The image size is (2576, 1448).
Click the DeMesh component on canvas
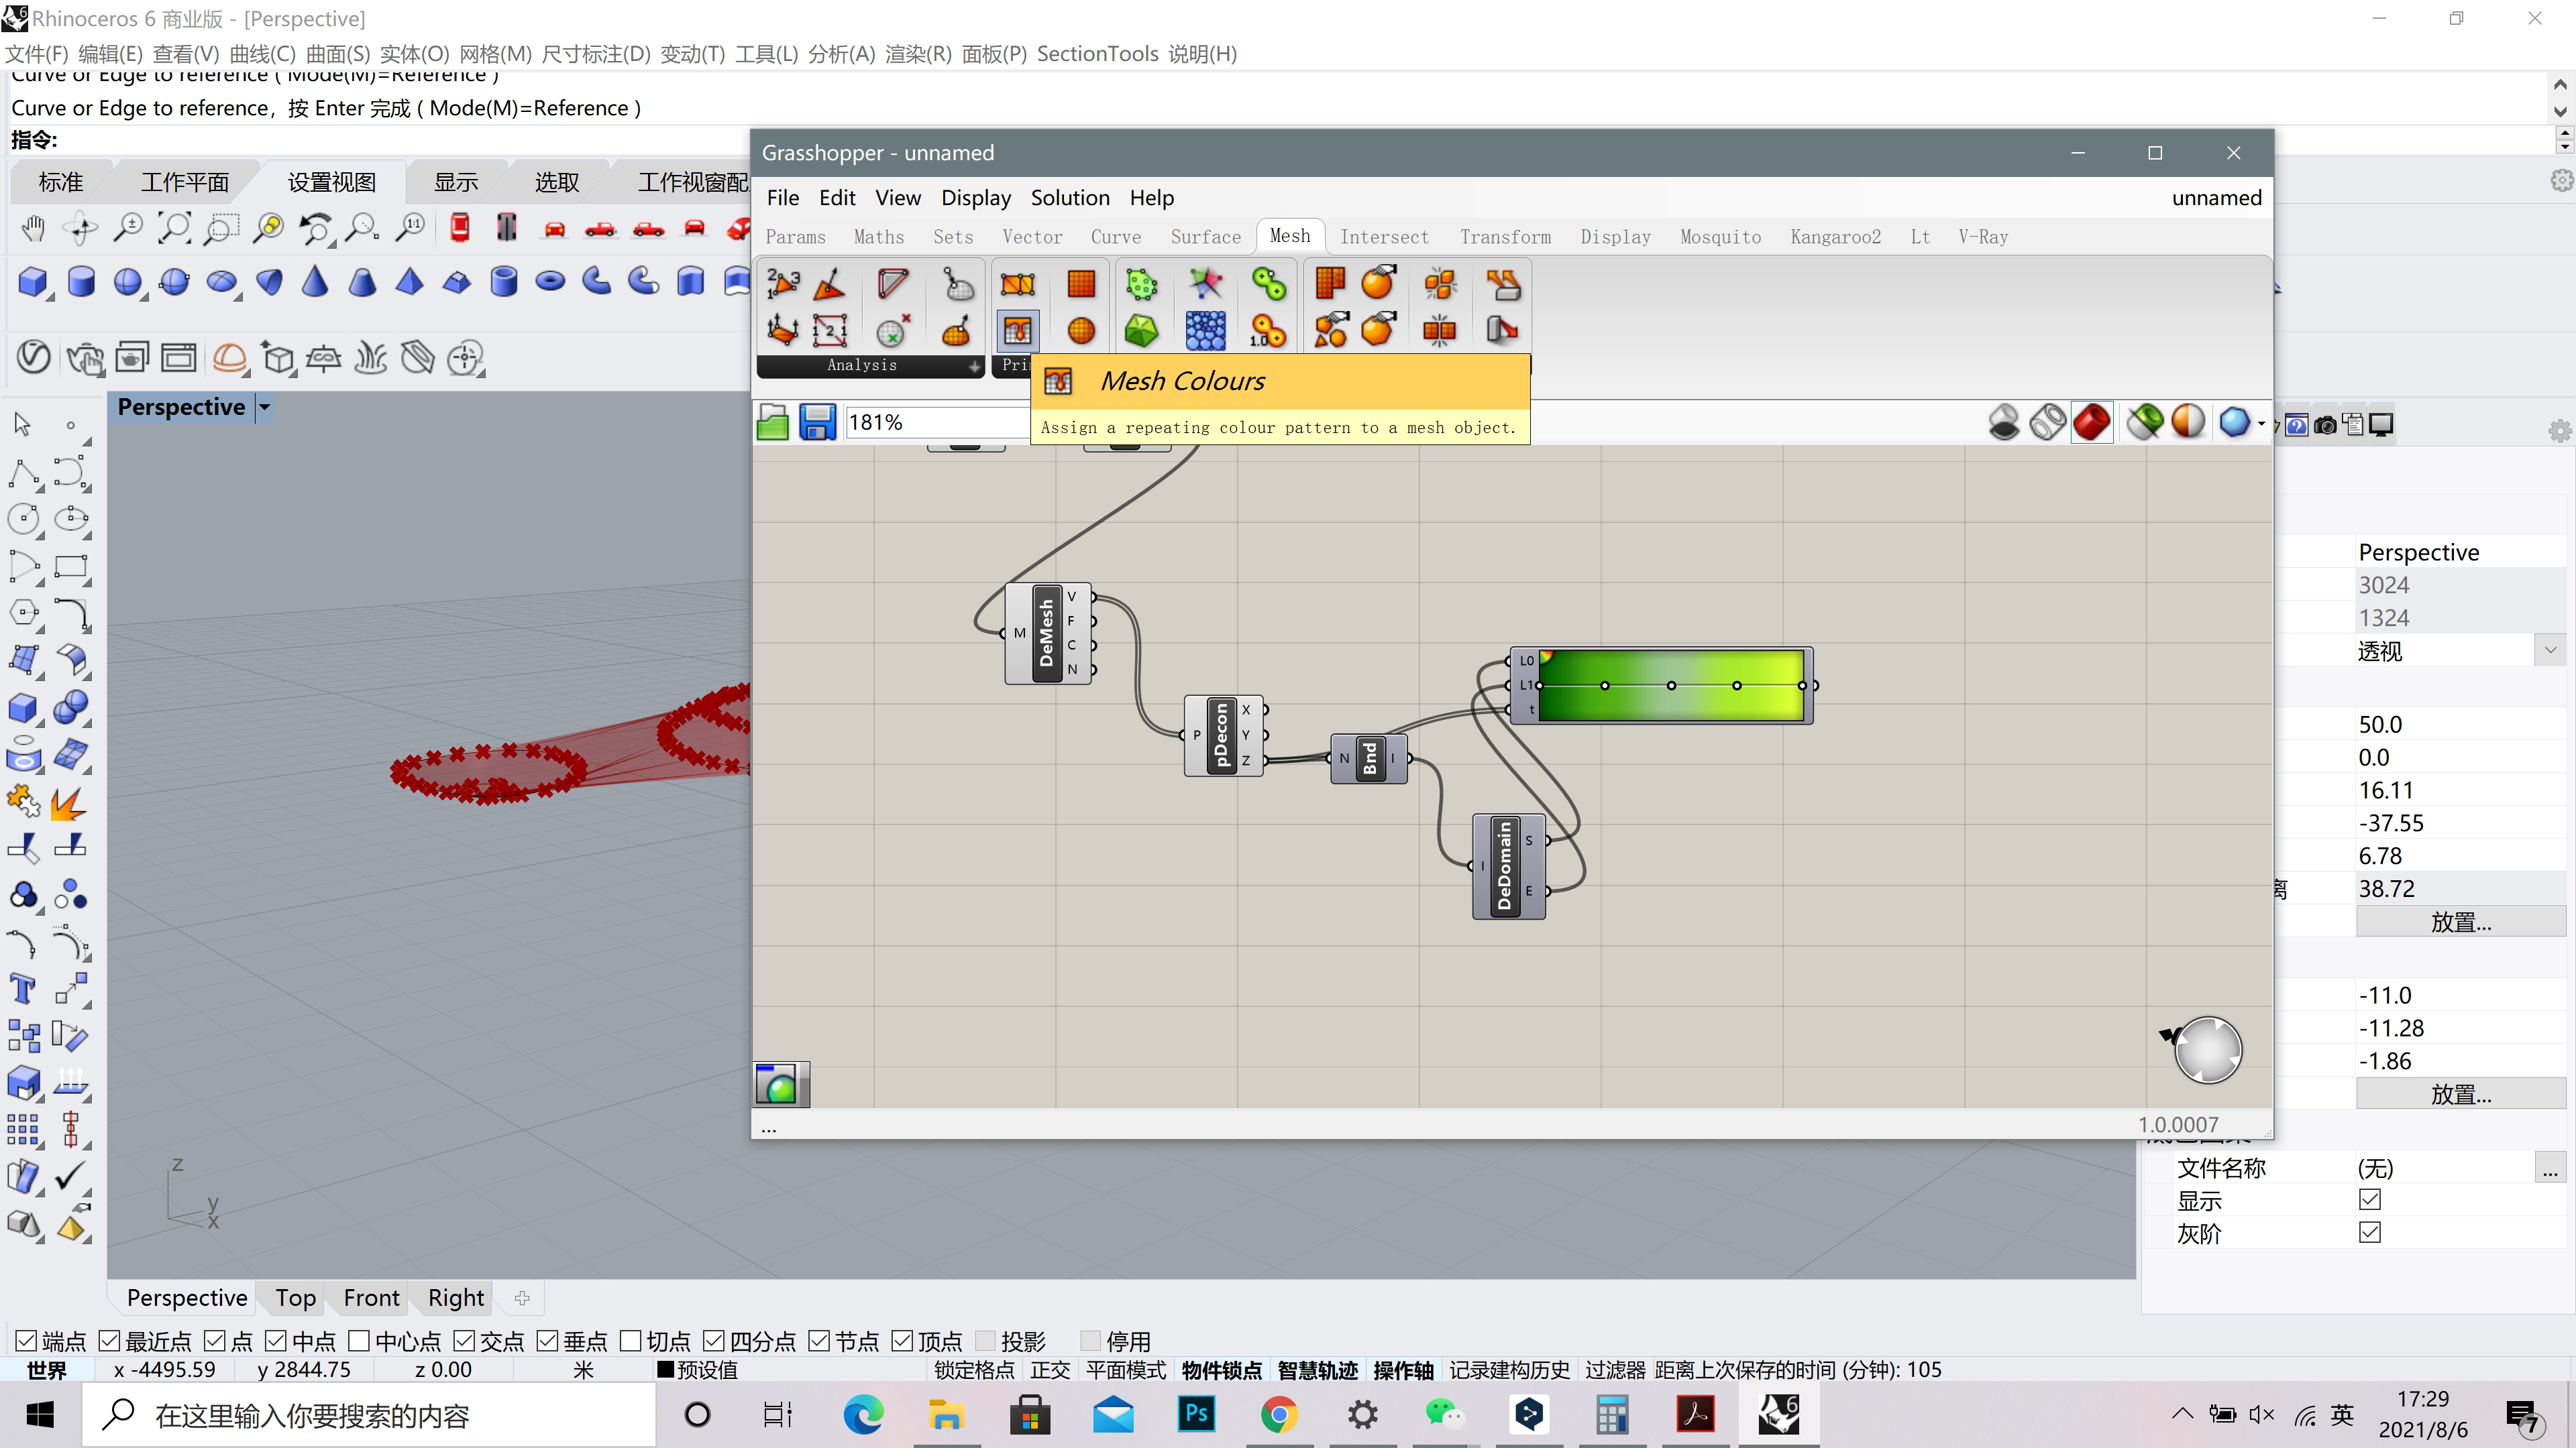click(1047, 633)
